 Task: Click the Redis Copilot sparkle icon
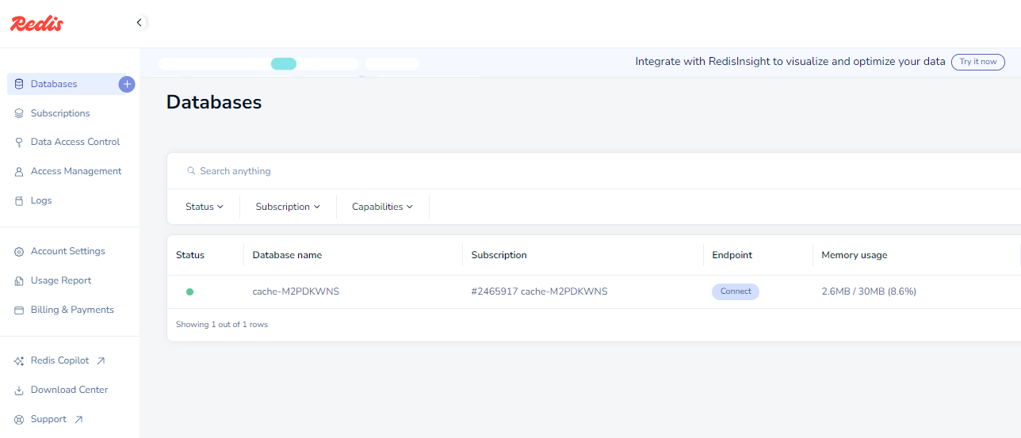tap(19, 361)
